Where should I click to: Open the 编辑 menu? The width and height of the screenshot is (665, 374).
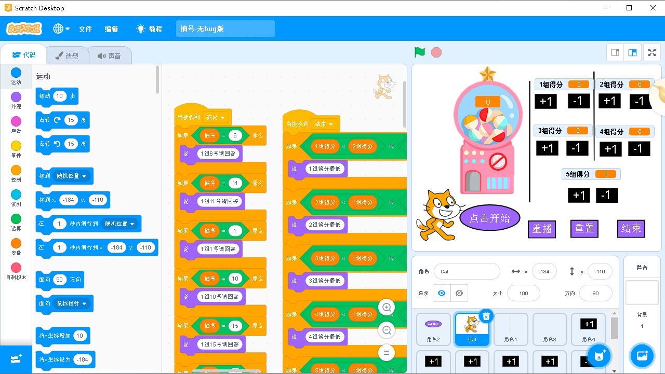point(111,29)
